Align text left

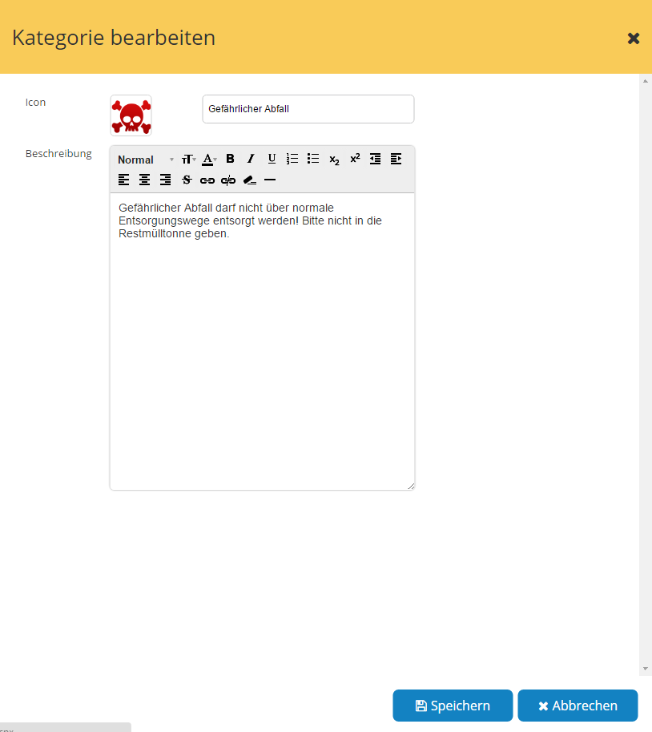pos(123,180)
